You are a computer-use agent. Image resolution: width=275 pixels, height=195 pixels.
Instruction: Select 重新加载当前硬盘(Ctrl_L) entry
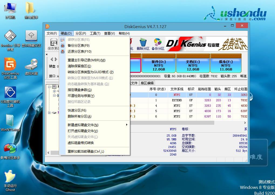coord(94,152)
